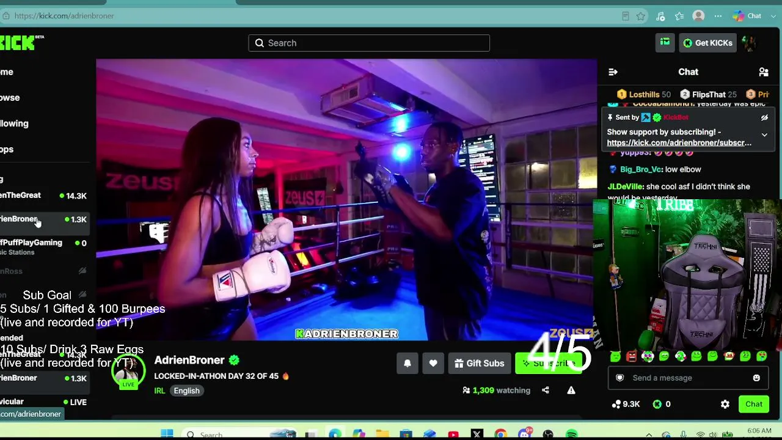
Task: Click AdrienBroner's verified badge
Action: (234, 361)
